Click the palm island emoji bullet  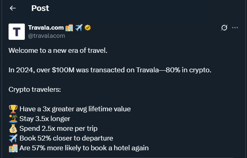(x=13, y=119)
